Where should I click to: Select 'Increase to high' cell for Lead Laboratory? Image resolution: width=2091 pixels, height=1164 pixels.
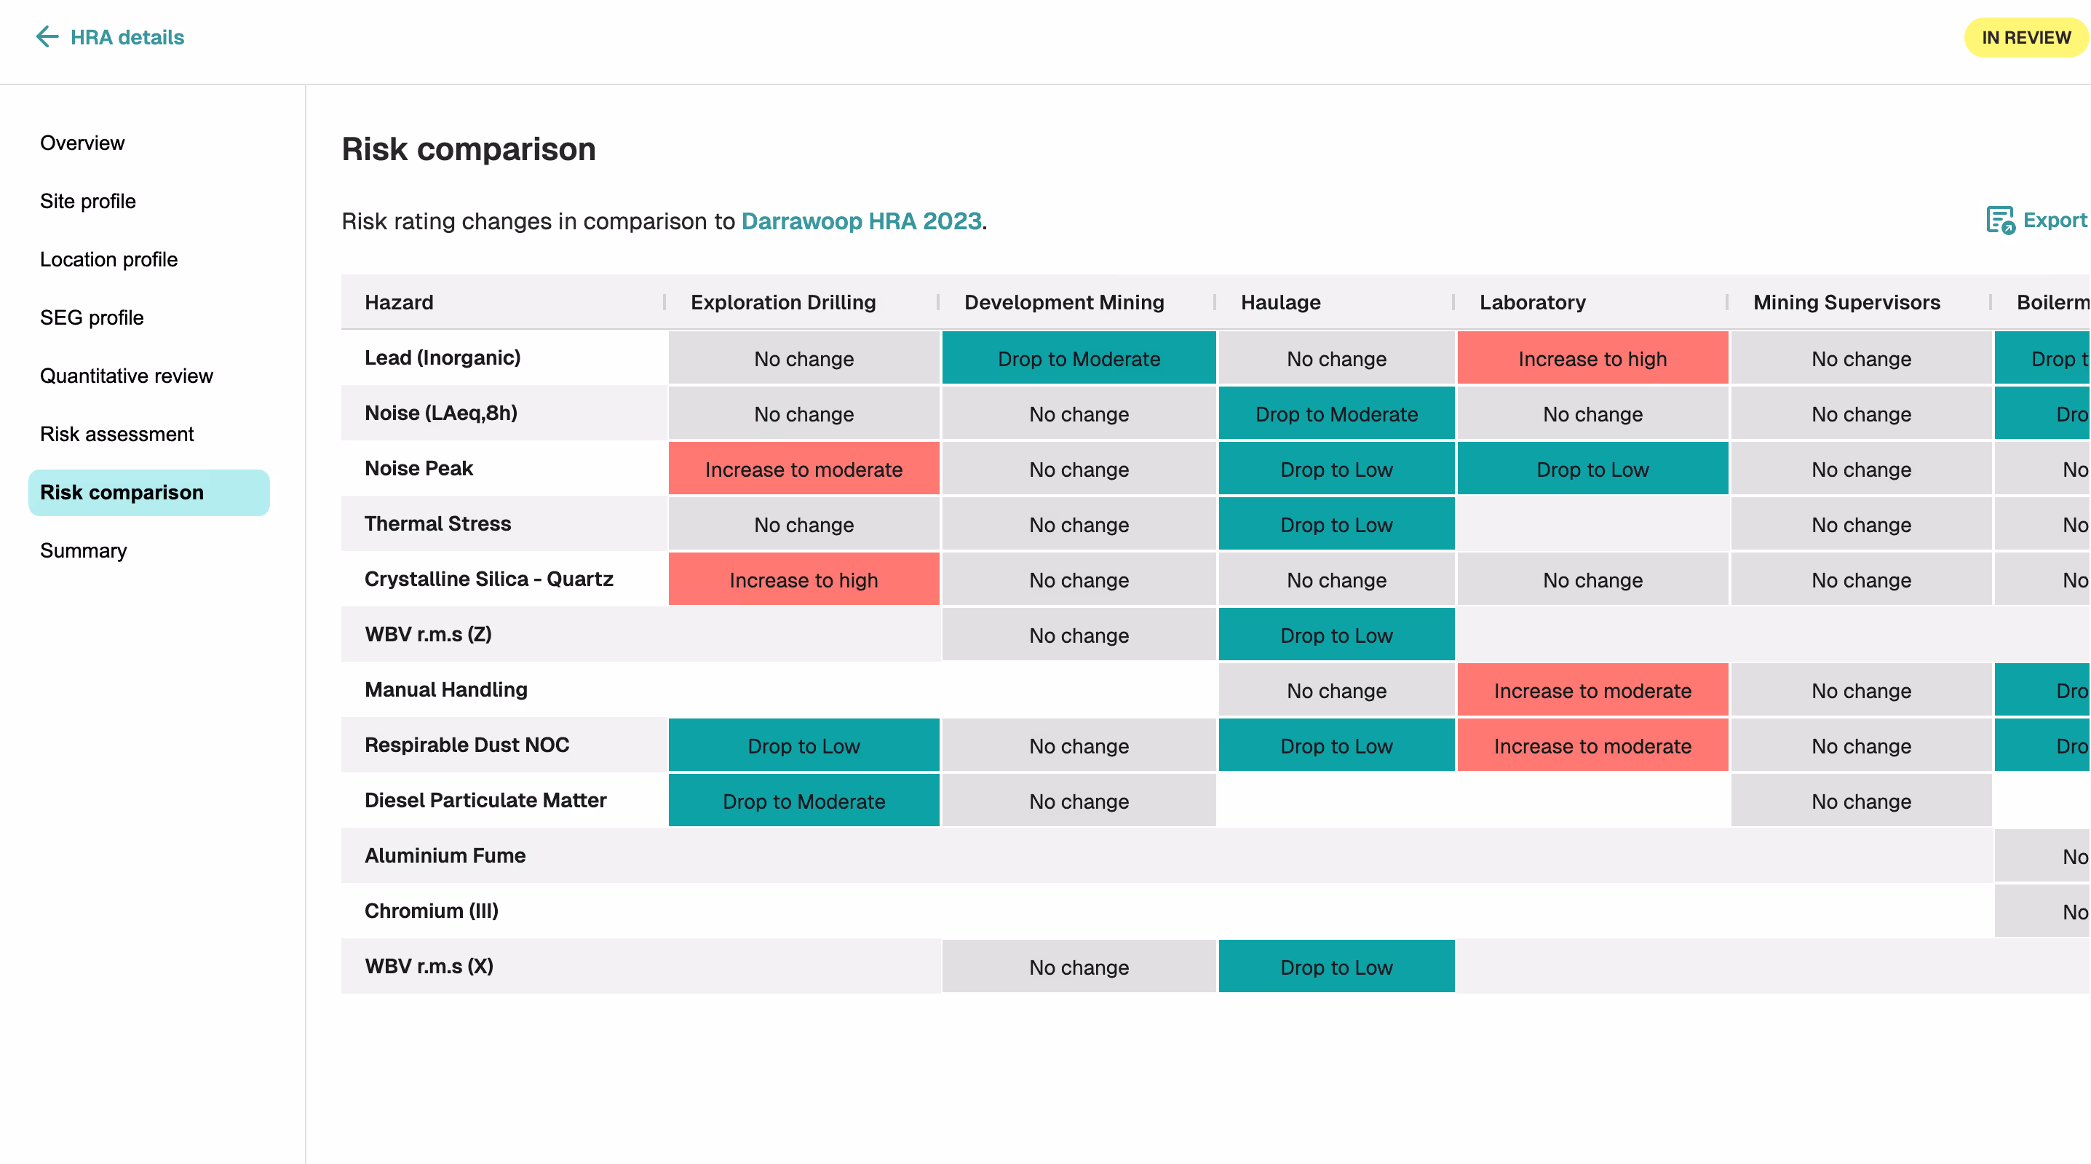(x=1592, y=358)
